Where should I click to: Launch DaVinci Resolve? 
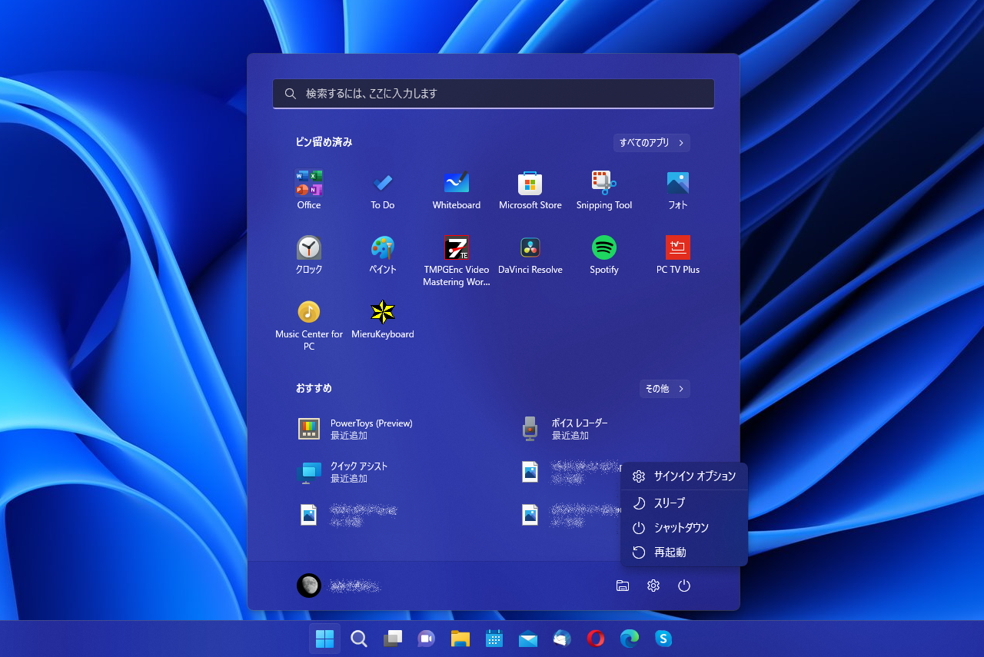530,254
